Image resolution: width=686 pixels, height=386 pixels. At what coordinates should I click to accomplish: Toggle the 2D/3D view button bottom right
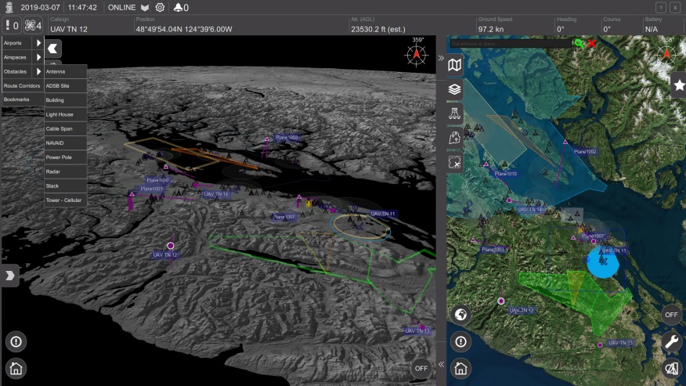click(671, 368)
